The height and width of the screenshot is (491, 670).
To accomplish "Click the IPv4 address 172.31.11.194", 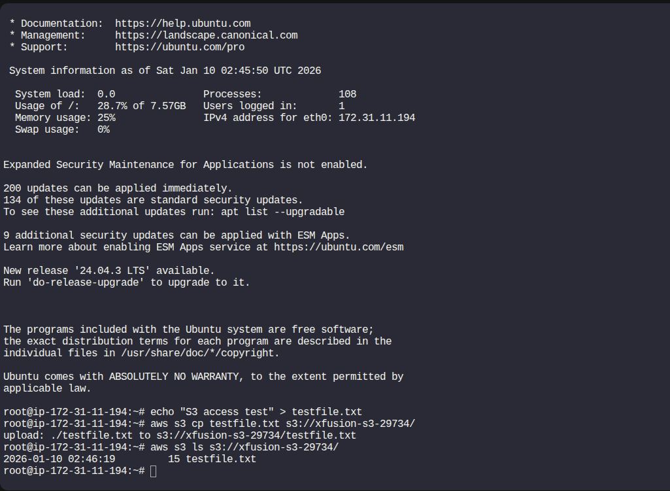I will [377, 118].
